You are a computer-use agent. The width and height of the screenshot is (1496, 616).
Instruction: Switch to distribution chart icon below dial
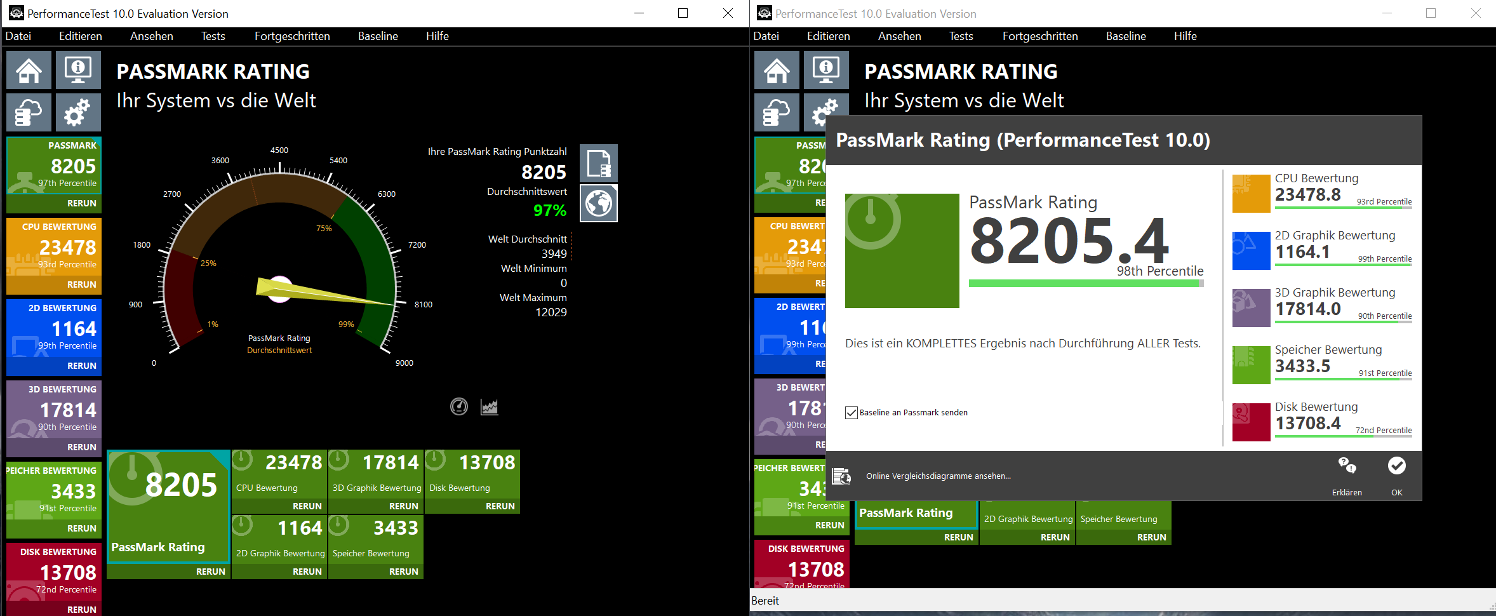pyautogui.click(x=490, y=406)
